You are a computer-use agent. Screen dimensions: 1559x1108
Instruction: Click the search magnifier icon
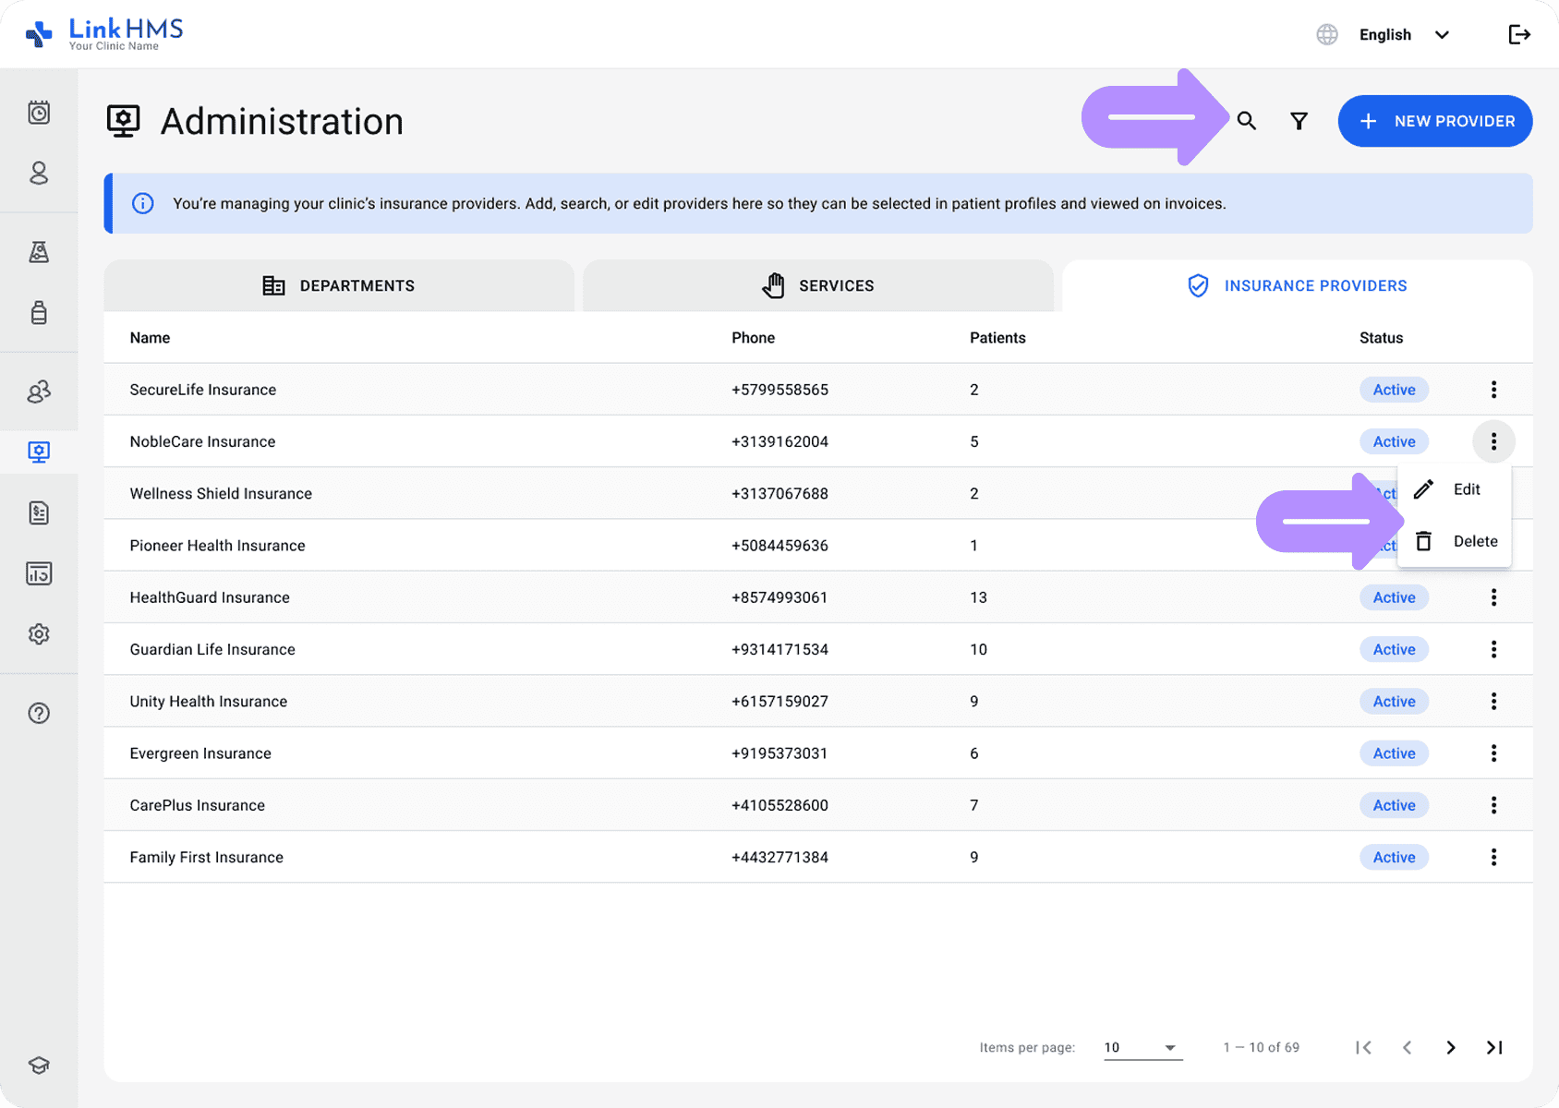pyautogui.click(x=1246, y=121)
